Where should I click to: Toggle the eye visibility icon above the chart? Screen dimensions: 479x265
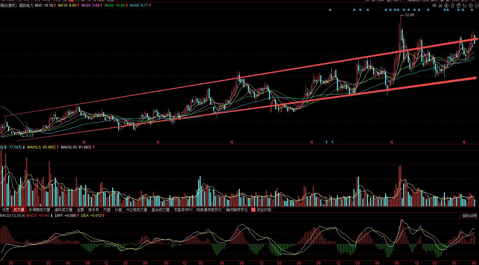click(x=434, y=5)
